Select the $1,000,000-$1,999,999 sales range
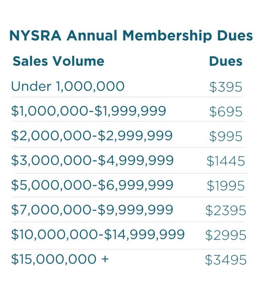The width and height of the screenshot is (262, 295). (88, 111)
